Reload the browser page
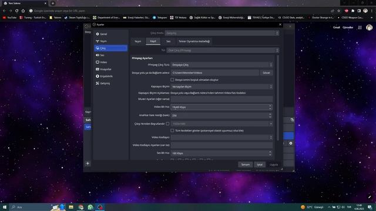 16,11
